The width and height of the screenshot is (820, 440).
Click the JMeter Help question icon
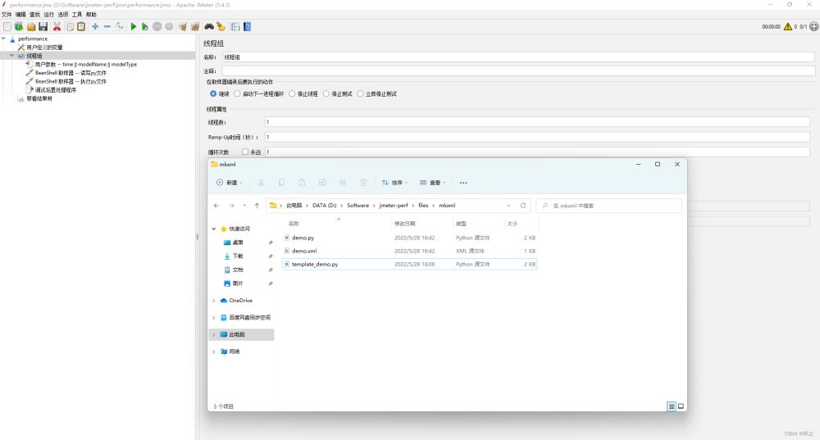point(248,27)
